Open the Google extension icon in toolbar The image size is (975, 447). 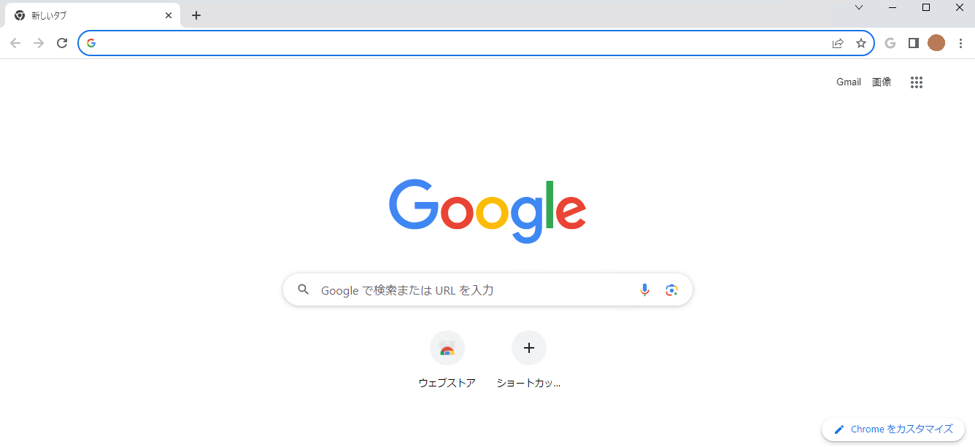890,43
